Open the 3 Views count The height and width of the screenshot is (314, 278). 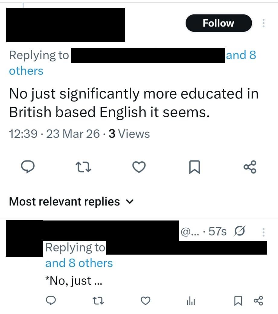click(x=129, y=134)
